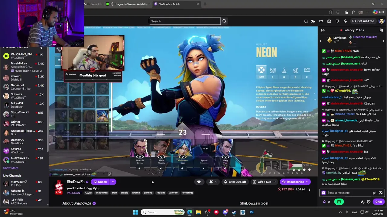Image resolution: width=387 pixels, height=217 pixels.
Task: Expand the Knock button dropdown arrow
Action: [113, 182]
